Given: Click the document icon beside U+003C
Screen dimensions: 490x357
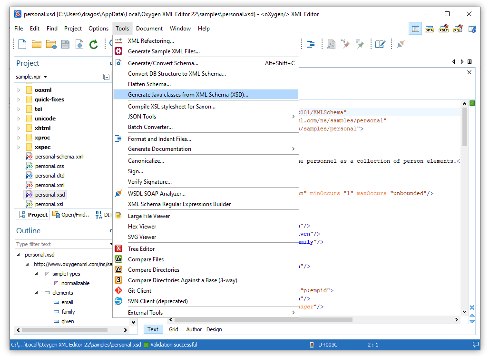Looking at the screenshot, I should tap(312, 345).
